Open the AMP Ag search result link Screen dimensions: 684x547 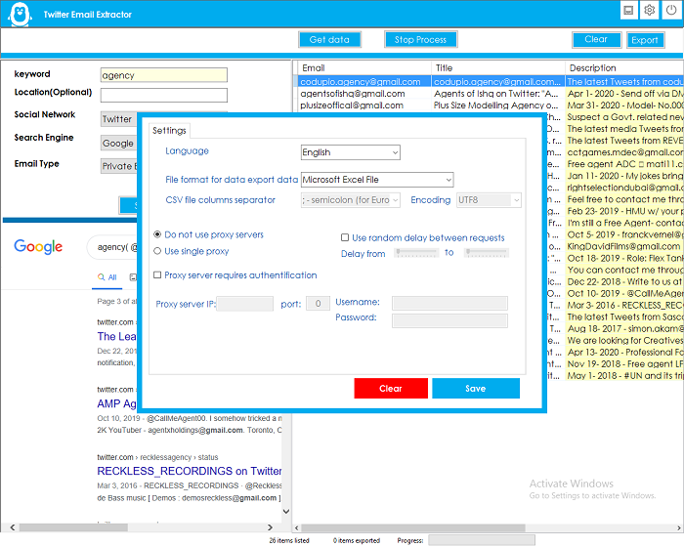point(117,404)
